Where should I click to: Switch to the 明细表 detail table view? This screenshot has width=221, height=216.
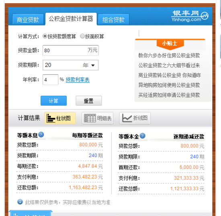pyautogui.click(x=98, y=118)
